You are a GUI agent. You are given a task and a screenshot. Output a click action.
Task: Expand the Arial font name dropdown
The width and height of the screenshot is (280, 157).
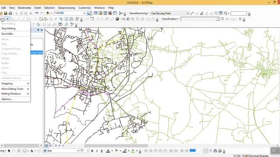(x=78, y=151)
